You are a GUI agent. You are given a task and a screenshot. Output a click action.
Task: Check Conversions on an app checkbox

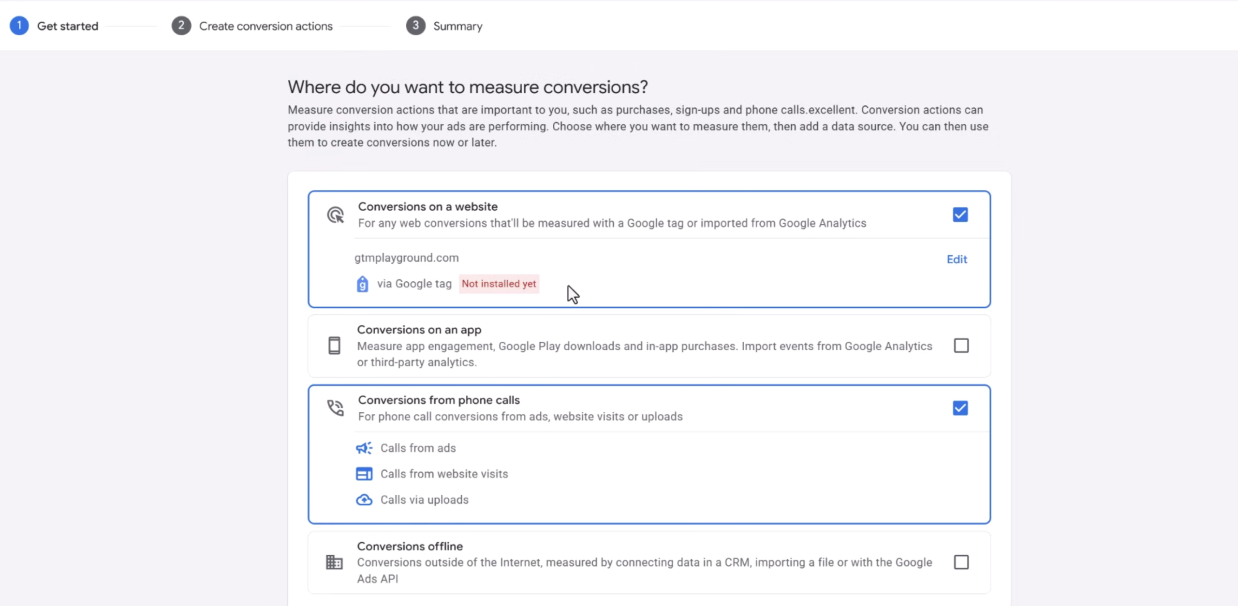pos(961,346)
